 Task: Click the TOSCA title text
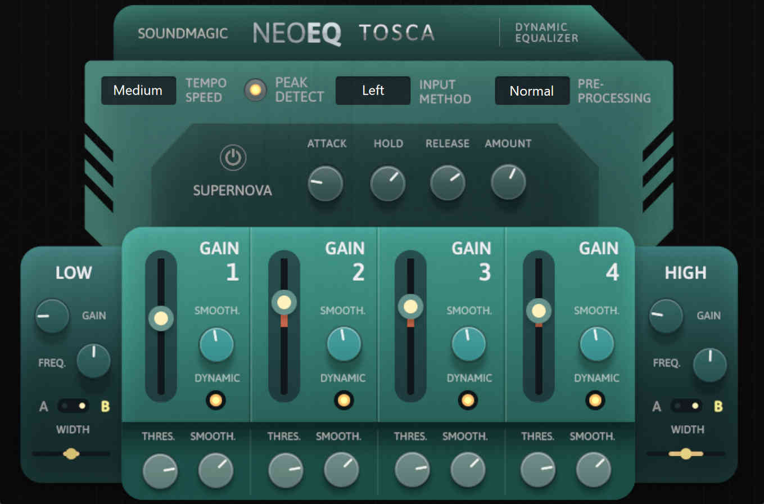point(397,33)
